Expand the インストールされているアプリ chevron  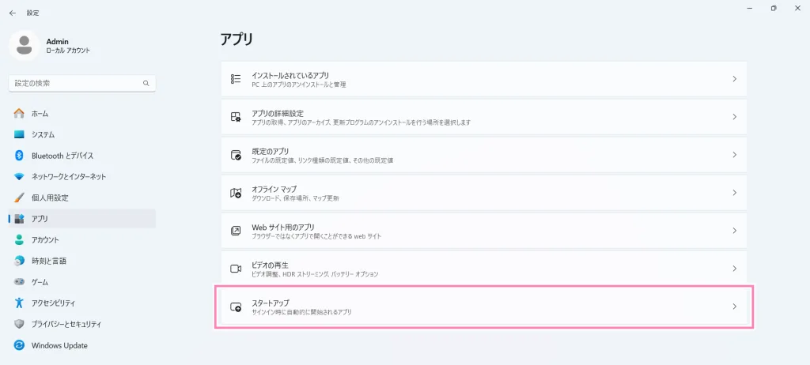point(734,79)
